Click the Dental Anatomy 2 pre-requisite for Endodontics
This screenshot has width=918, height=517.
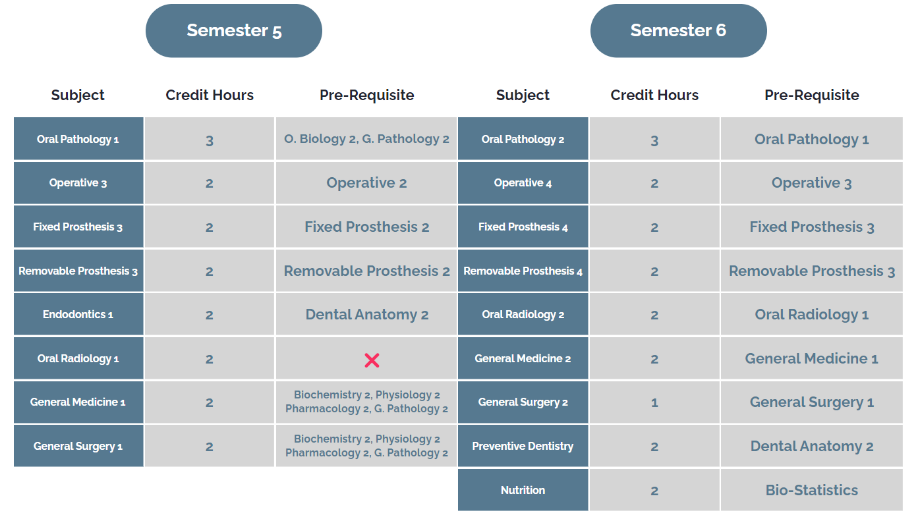366,315
